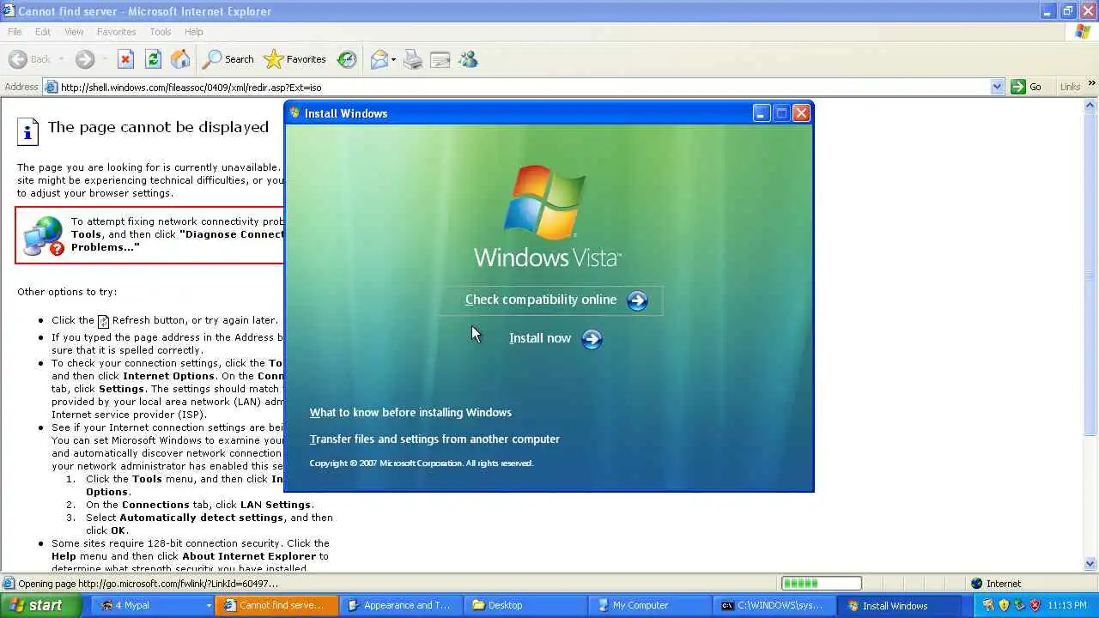Switch to Cannot find server taskbar button
Screen dimensions: 1099x618
click(x=276, y=605)
